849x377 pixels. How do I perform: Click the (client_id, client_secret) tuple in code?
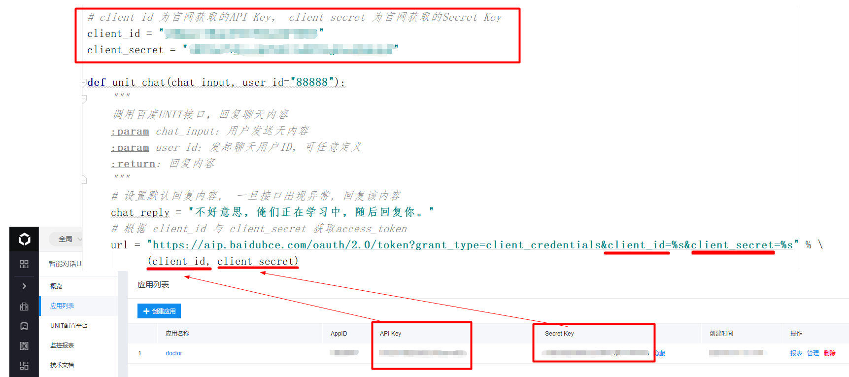coord(223,261)
